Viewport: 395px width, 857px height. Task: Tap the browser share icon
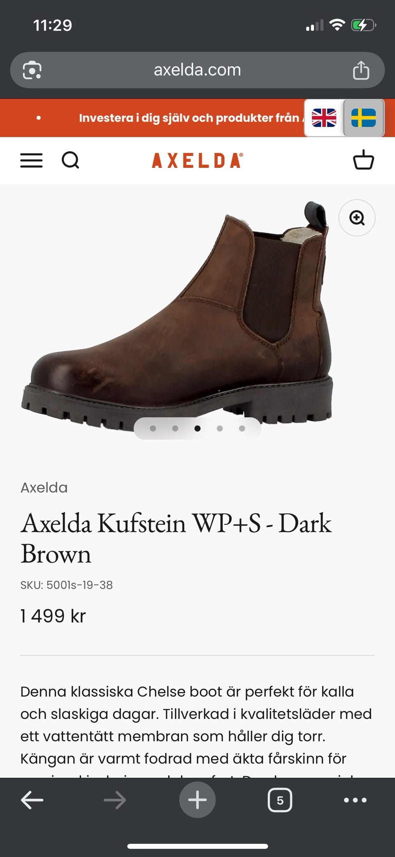[361, 70]
